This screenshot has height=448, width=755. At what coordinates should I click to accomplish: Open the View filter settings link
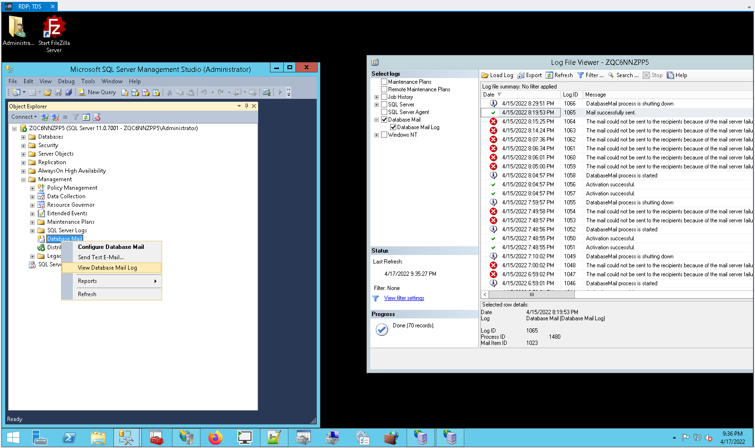tap(404, 298)
